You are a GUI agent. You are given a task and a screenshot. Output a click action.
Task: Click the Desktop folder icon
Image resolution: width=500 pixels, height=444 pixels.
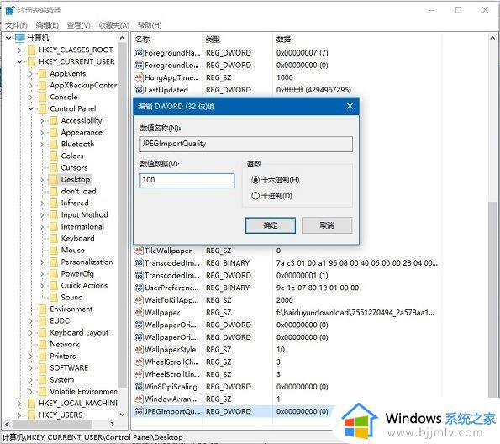tap(53, 180)
